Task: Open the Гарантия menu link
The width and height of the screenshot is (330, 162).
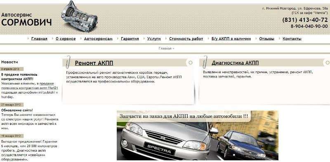Action: click(130, 39)
